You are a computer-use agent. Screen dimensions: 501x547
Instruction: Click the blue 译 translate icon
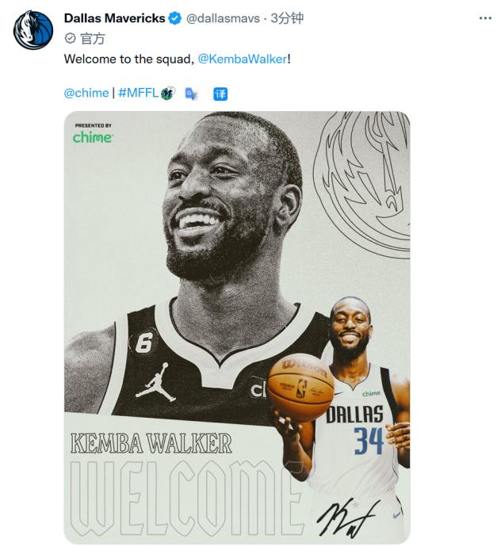220,94
